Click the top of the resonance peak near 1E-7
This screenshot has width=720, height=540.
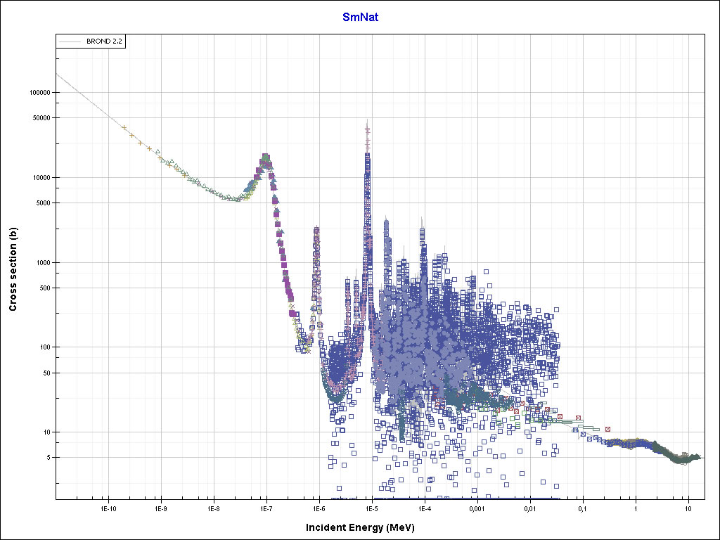266,157
